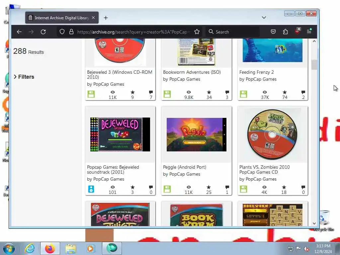Open the Firefox hamburger menu
This screenshot has width=340, height=255.
tap(309, 32)
